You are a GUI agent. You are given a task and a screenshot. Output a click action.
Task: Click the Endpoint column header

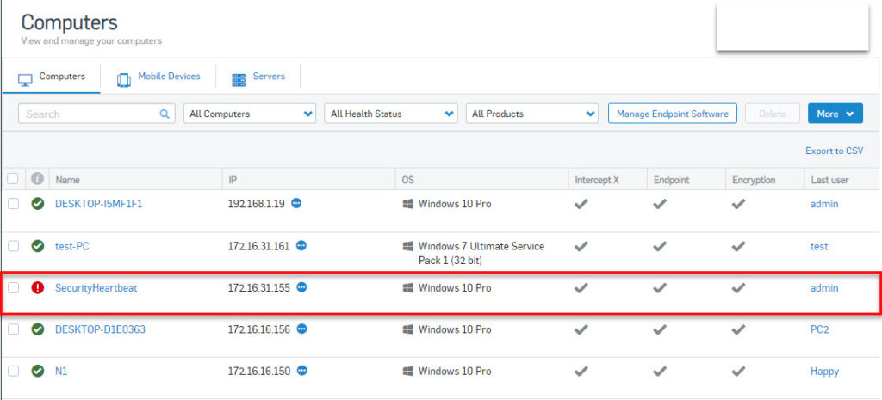click(x=671, y=180)
